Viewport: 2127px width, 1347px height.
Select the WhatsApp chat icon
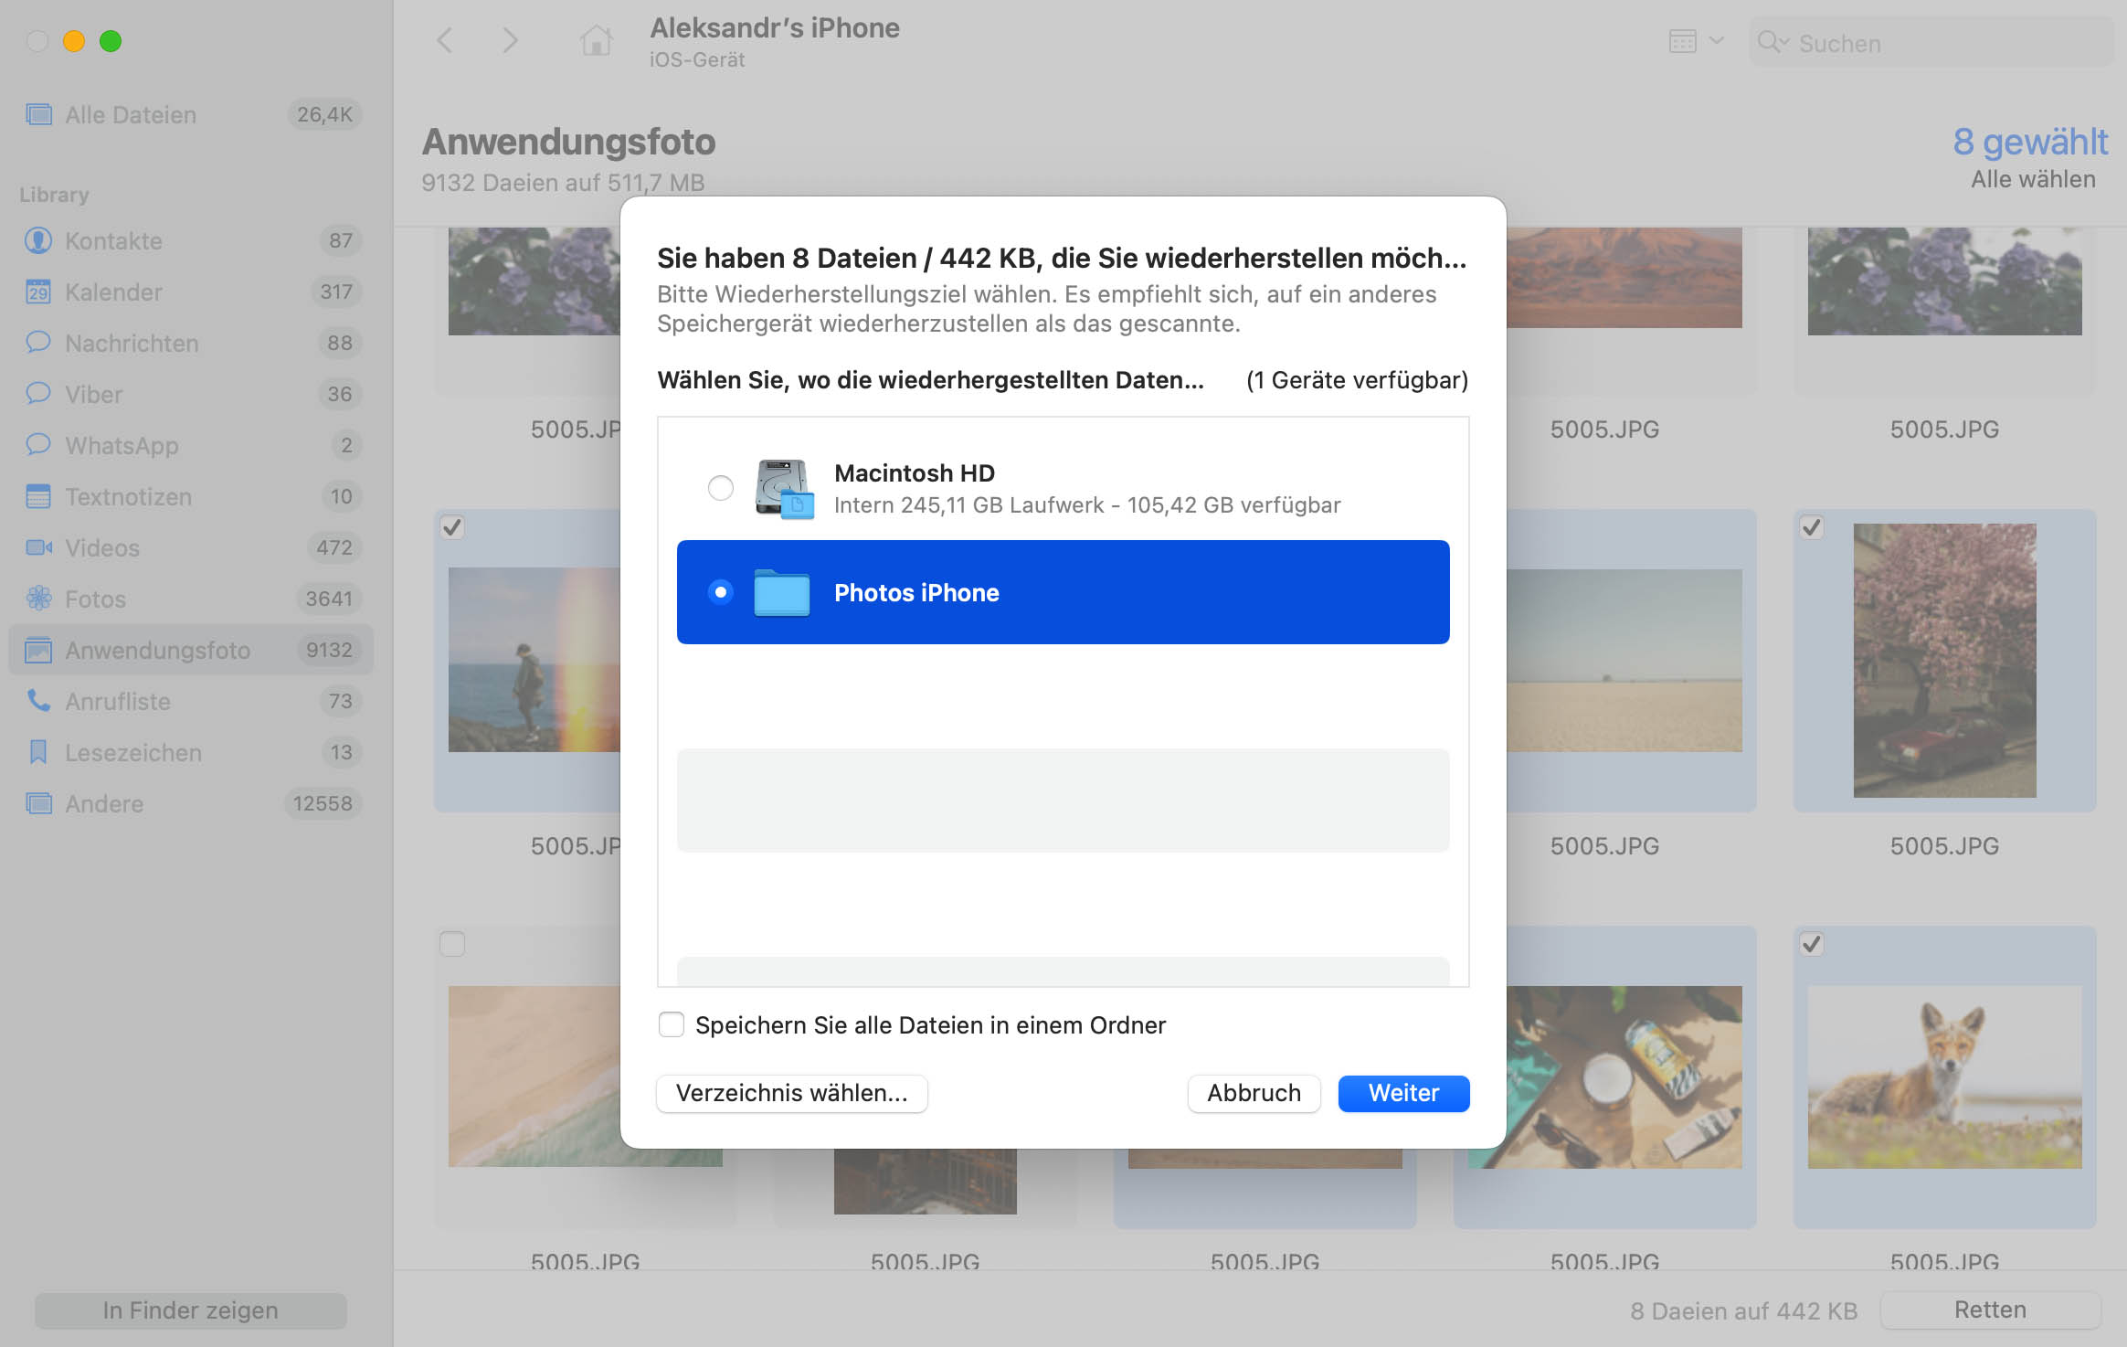click(38, 445)
